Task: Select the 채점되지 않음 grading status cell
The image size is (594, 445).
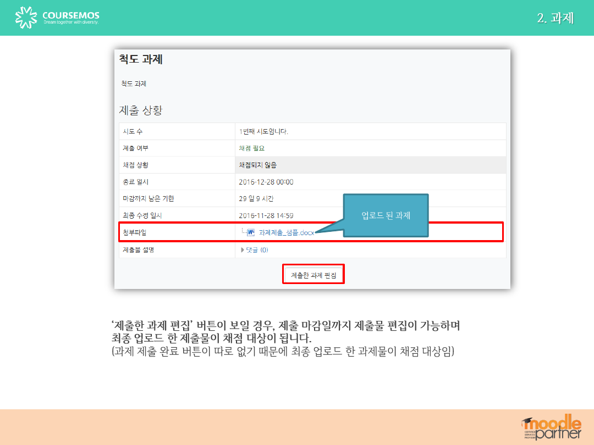Action: tap(258, 165)
